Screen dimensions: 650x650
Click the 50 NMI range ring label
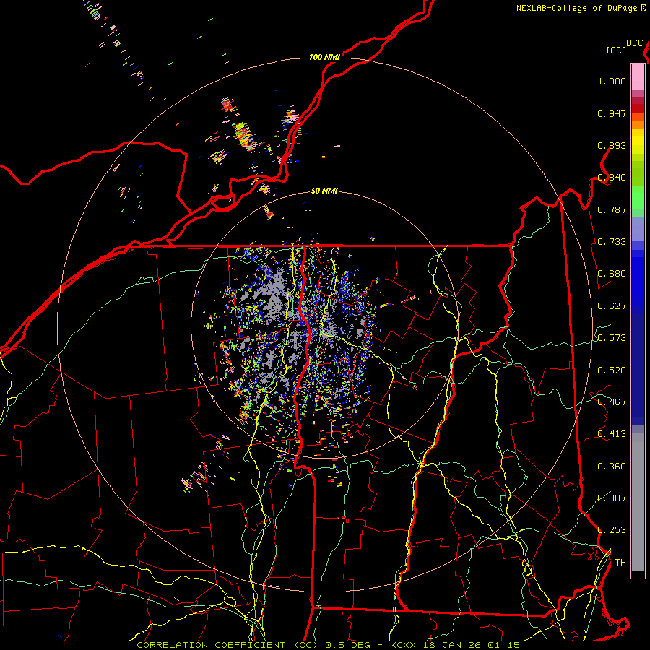click(x=324, y=191)
